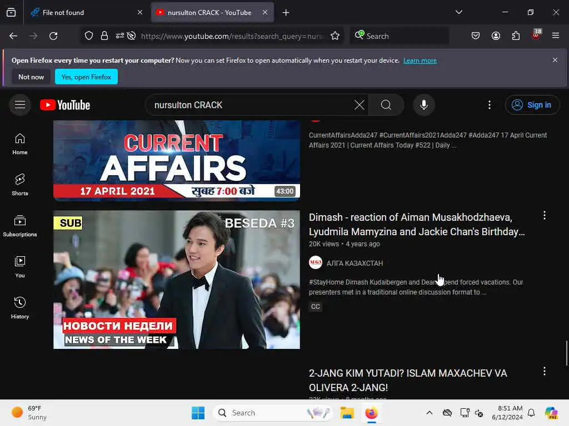
Task: Click the blocked autoplay icon
Action: point(131,36)
